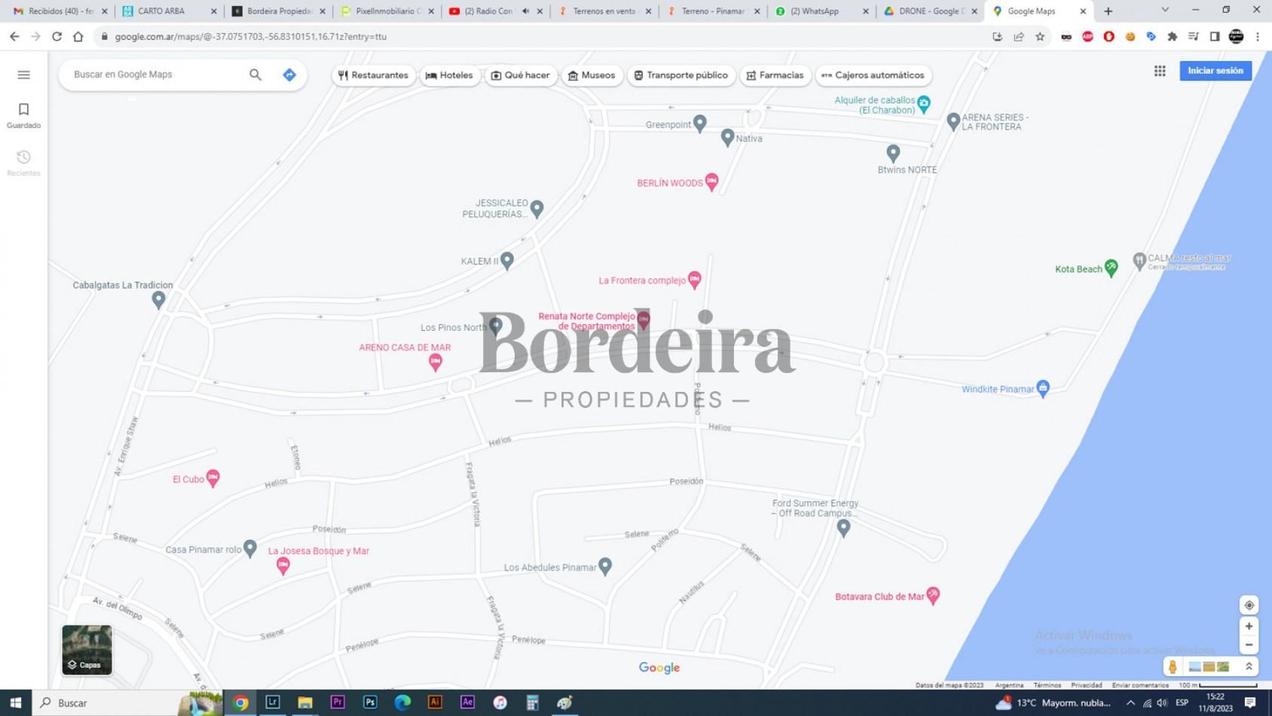The height and width of the screenshot is (716, 1272).
Task: Filter map by Restaurantes
Action: click(x=374, y=75)
